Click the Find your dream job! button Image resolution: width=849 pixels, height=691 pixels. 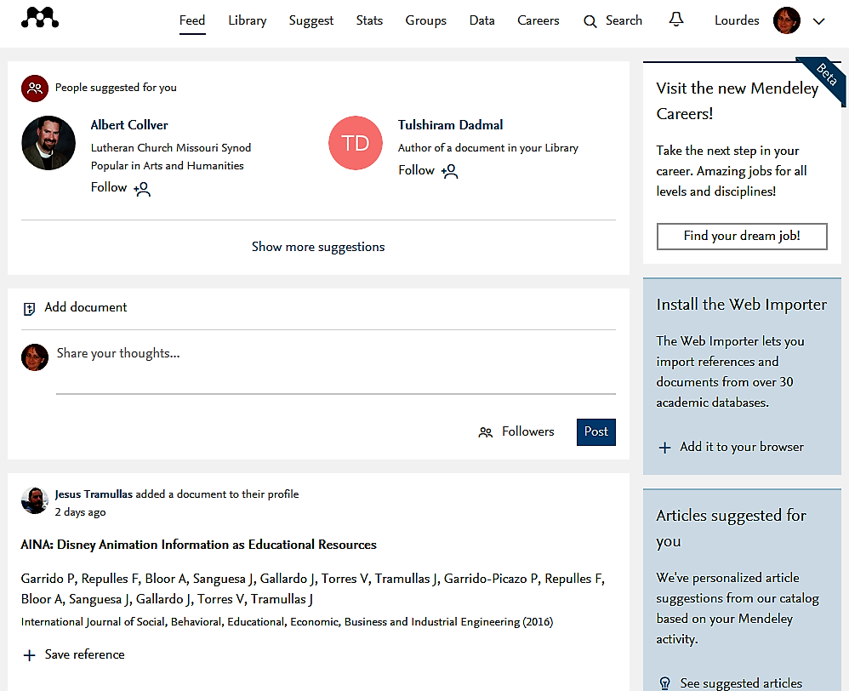pyautogui.click(x=742, y=237)
